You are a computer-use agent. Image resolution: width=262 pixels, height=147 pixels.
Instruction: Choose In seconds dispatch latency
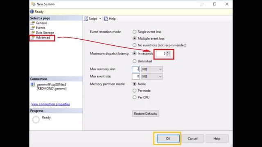point(143,53)
